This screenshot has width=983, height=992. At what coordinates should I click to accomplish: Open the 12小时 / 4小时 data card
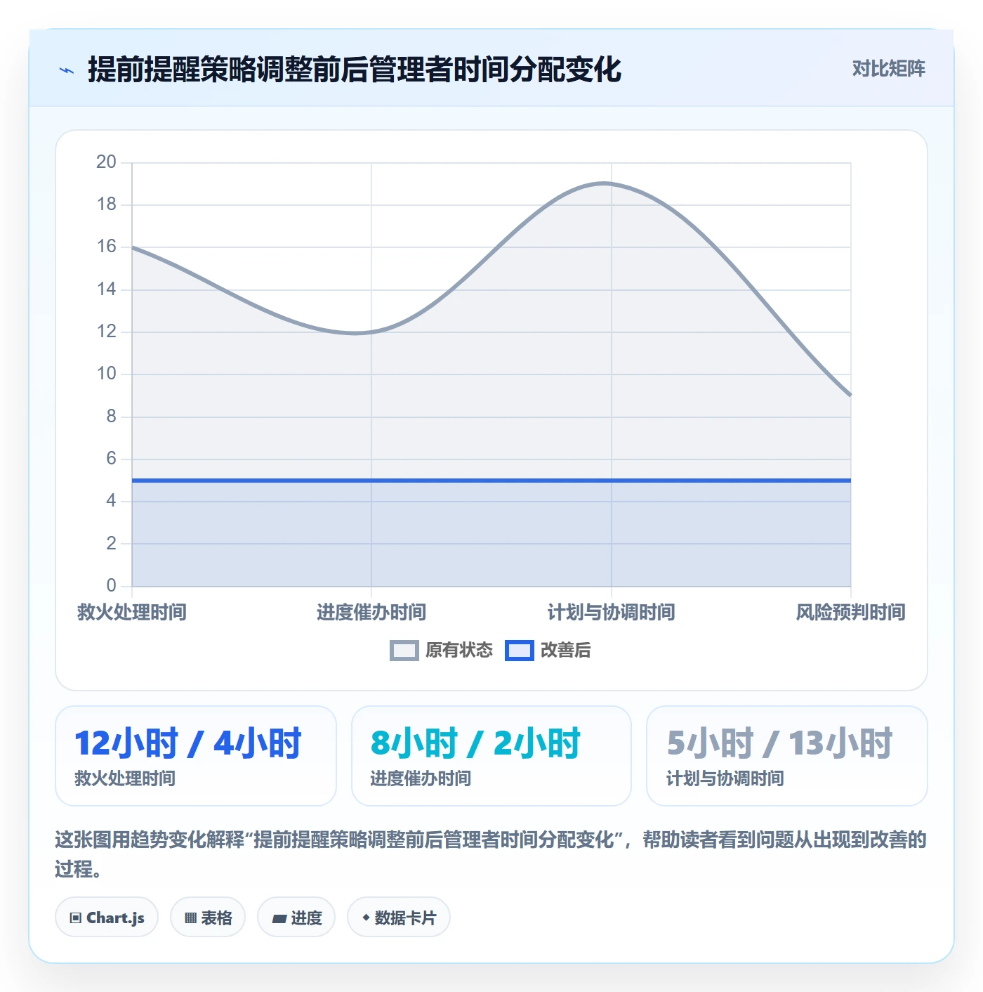pos(196,756)
